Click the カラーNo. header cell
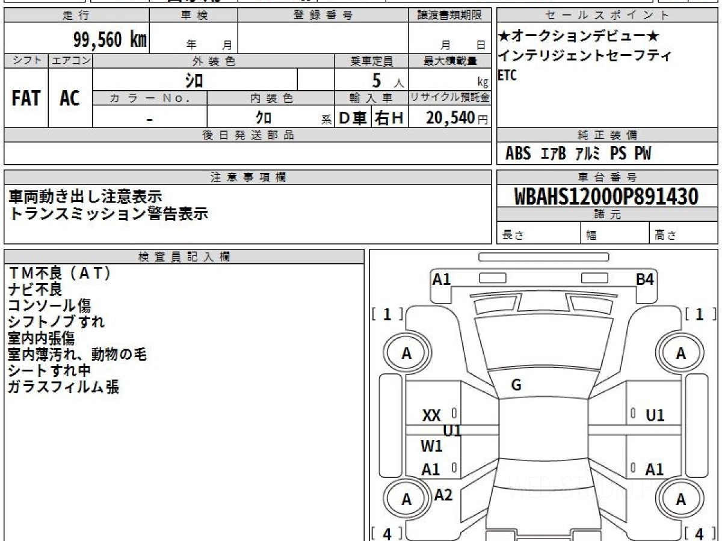 pos(150,98)
